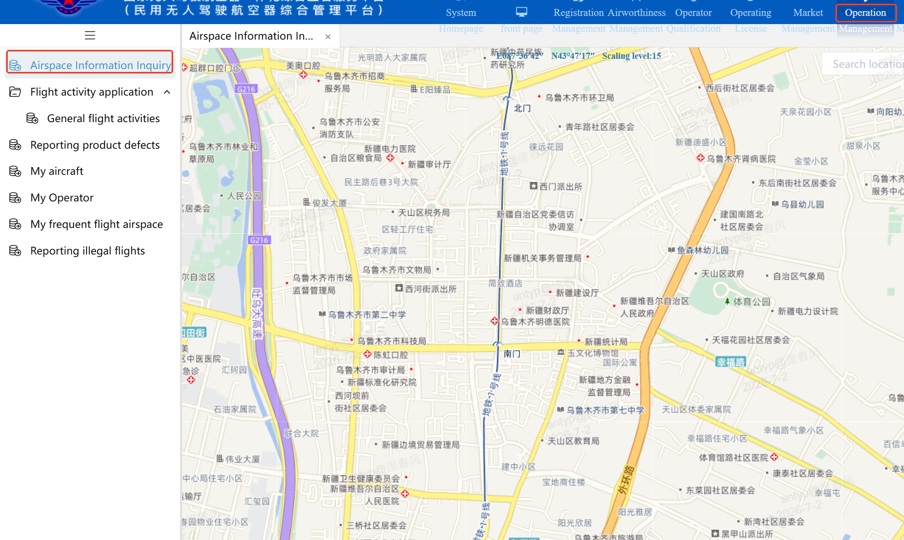The image size is (904, 540).
Task: Close the Airspace Information Inquiry tab
Action: (328, 36)
